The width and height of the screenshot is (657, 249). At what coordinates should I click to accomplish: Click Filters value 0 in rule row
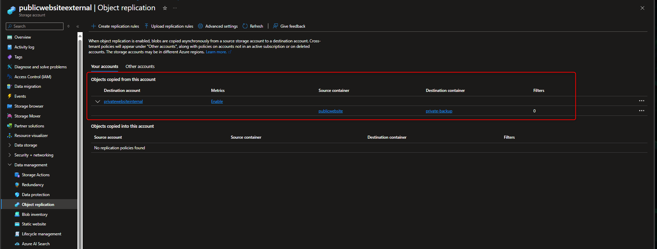[534, 111]
